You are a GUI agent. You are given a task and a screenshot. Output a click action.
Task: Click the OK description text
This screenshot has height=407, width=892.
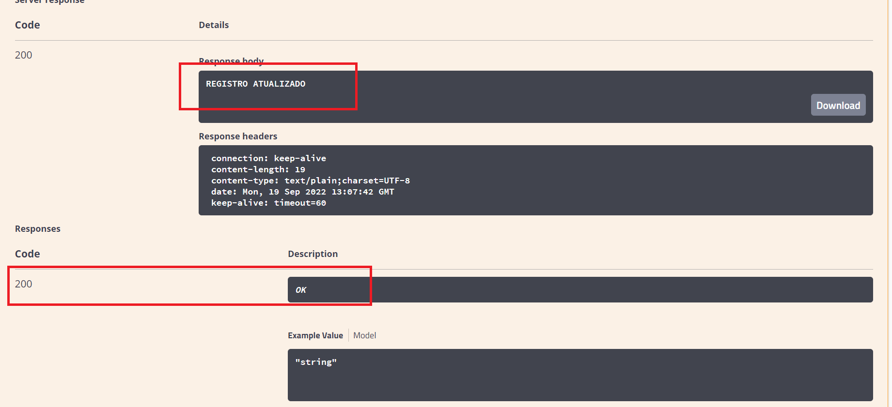click(301, 290)
